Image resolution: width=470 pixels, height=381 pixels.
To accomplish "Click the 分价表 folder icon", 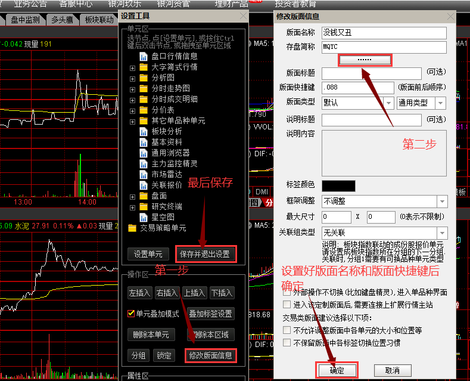I will [x=144, y=110].
